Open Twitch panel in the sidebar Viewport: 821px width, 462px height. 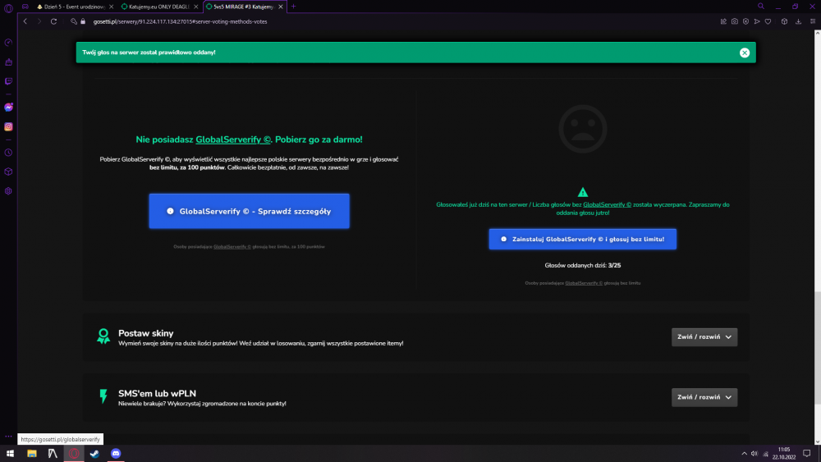(8, 81)
